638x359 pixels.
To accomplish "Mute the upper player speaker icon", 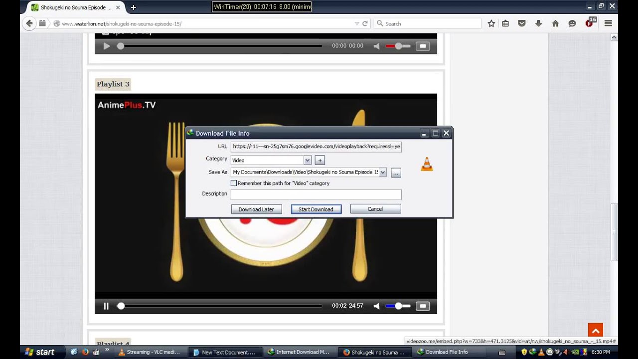I will tap(377, 46).
